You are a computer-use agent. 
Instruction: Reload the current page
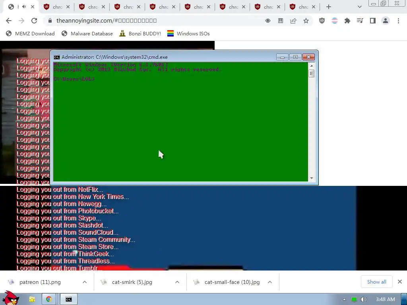34,21
